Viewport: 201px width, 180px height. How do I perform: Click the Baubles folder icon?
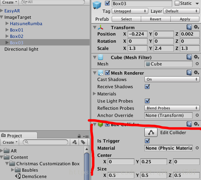coord(18,170)
